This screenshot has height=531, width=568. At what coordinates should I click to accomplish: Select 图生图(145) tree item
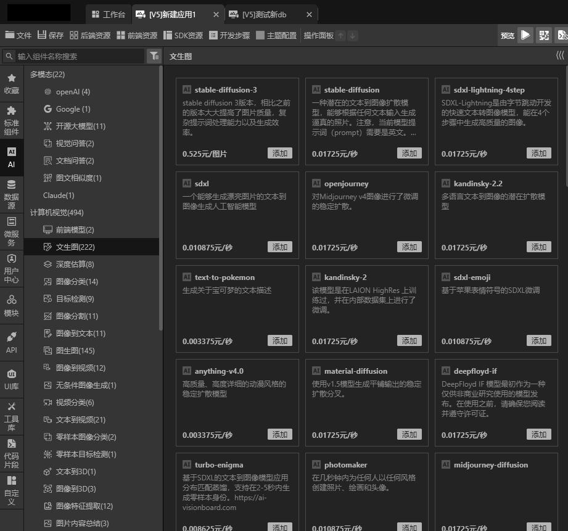pos(91,351)
